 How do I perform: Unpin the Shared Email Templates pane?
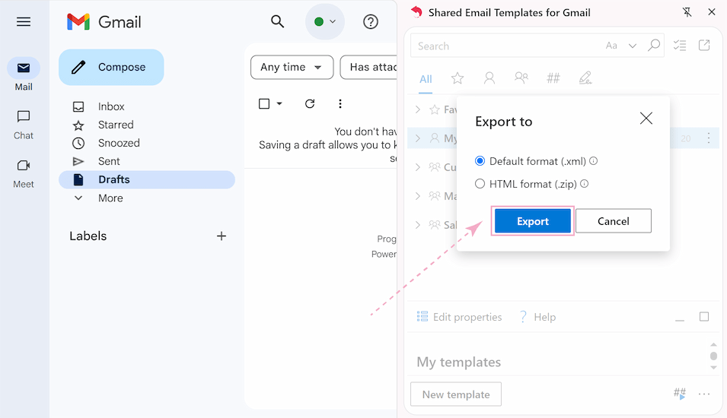[687, 12]
